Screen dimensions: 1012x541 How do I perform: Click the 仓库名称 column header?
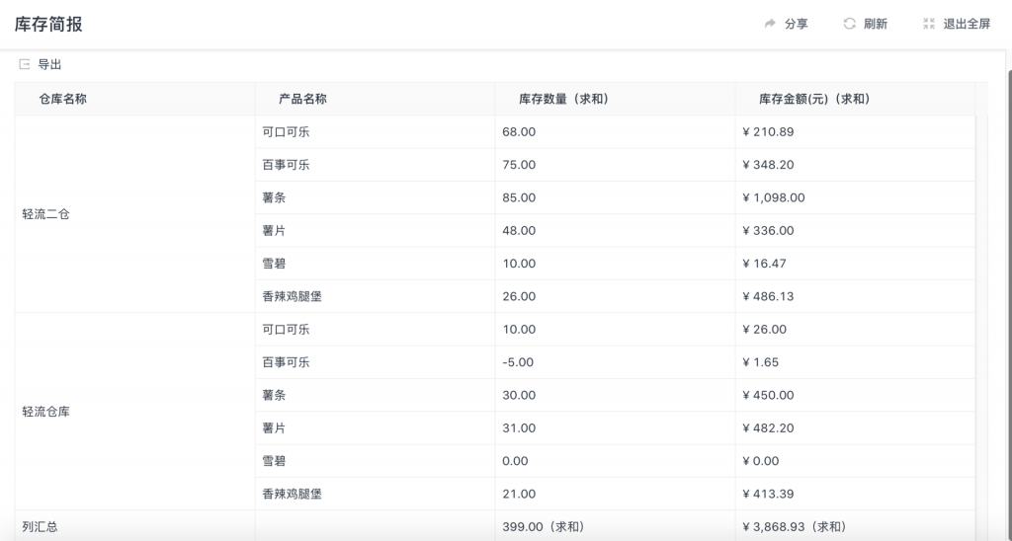click(x=62, y=99)
